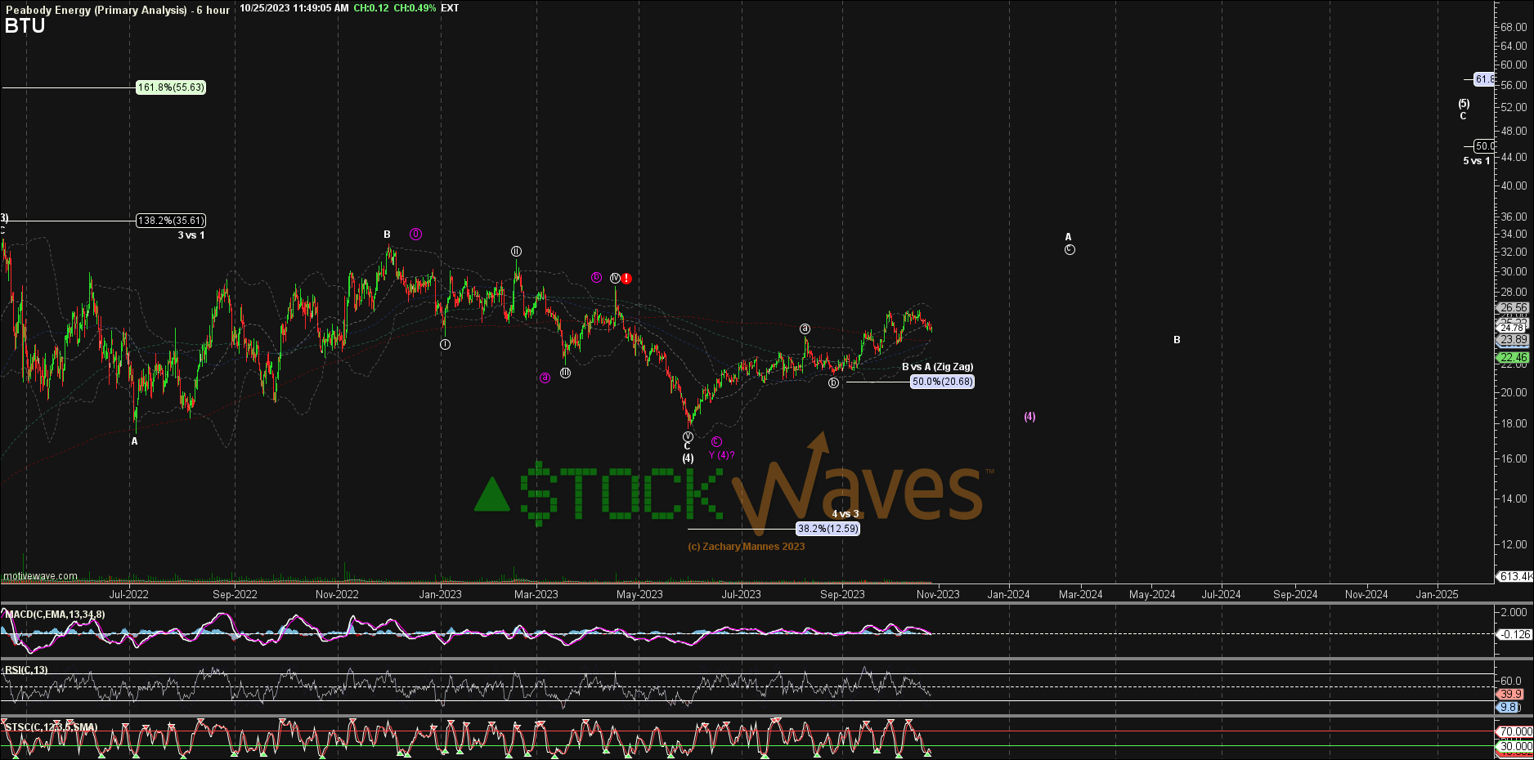Click the 12.00 price axis label
The height and width of the screenshot is (760, 1534).
pyautogui.click(x=1514, y=544)
